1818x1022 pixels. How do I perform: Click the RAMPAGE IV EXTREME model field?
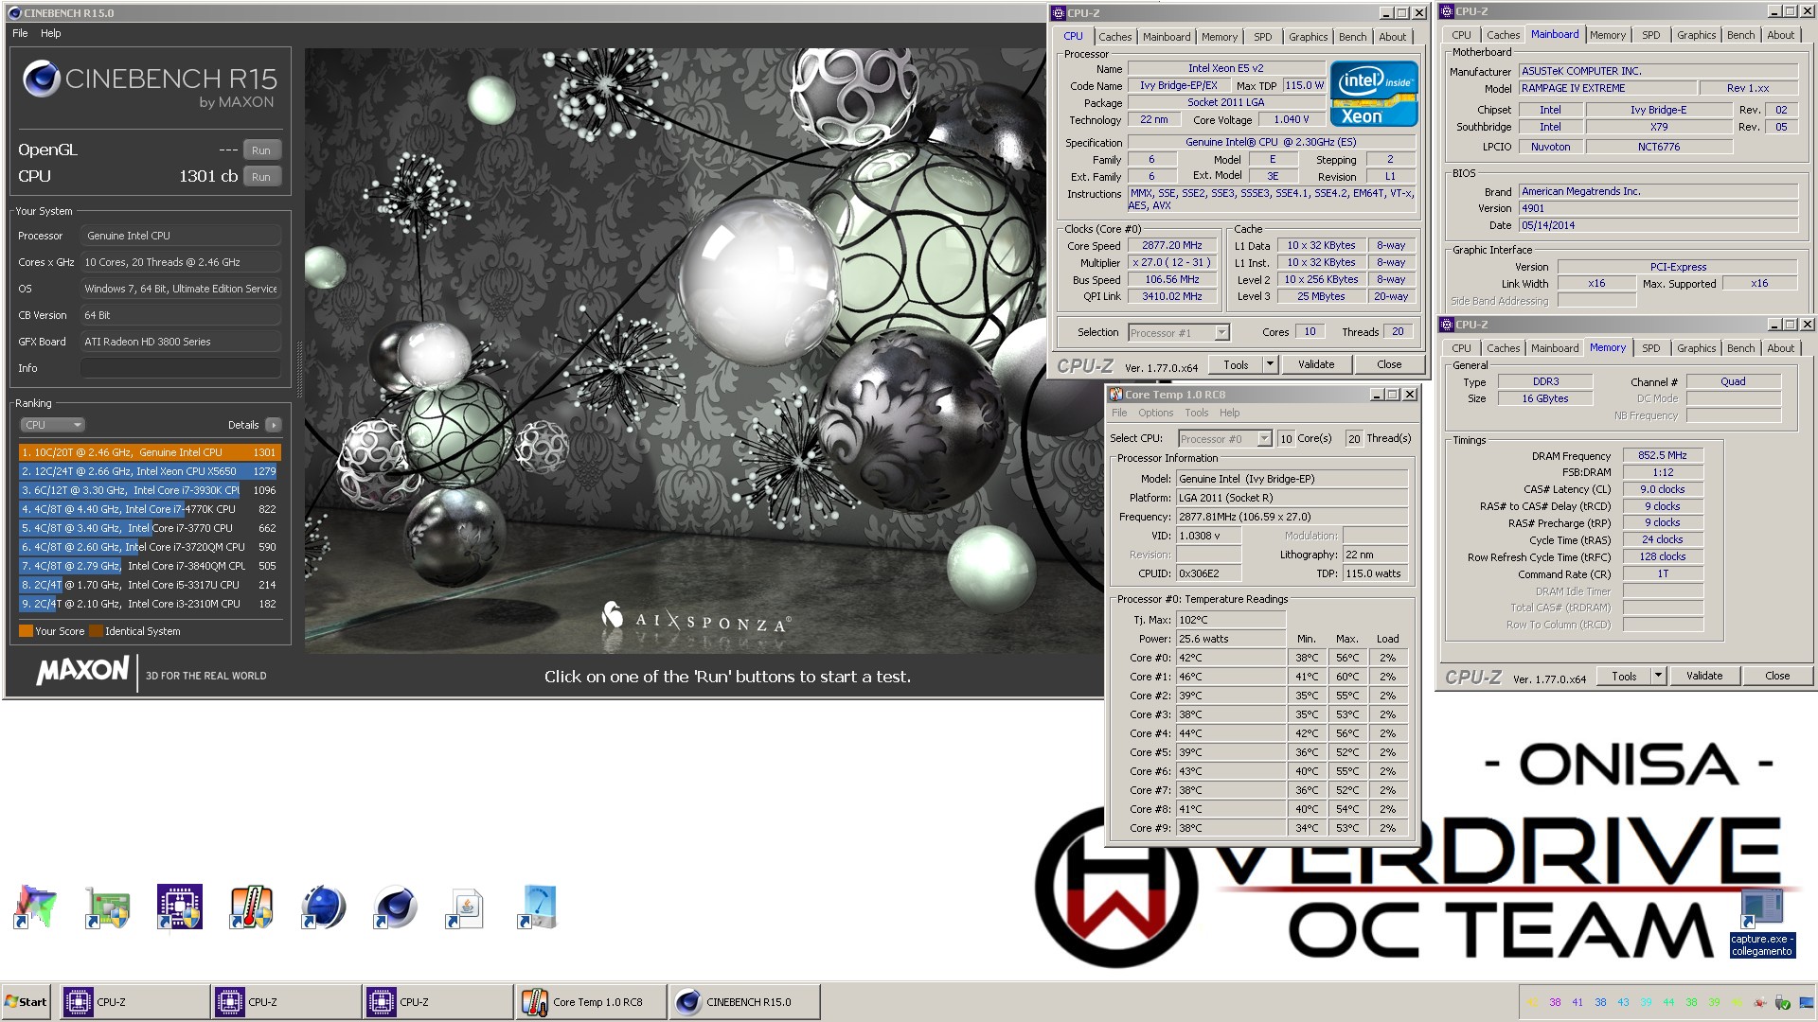[x=1606, y=88]
